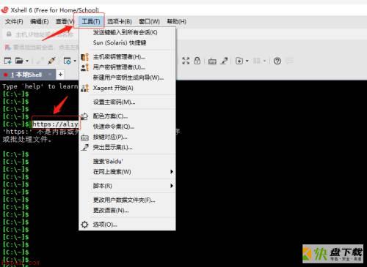Choose 新建用户密钥生成向导(W) menu entry
This screenshot has height=267, width=367.
pos(127,78)
